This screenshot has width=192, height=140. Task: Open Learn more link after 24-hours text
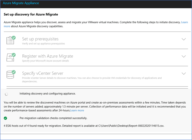coord(77,110)
